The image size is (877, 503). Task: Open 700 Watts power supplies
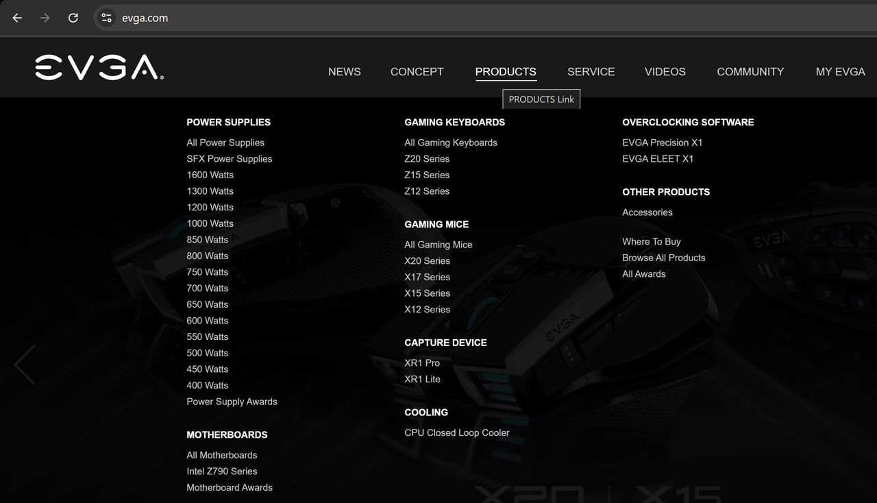coord(208,289)
